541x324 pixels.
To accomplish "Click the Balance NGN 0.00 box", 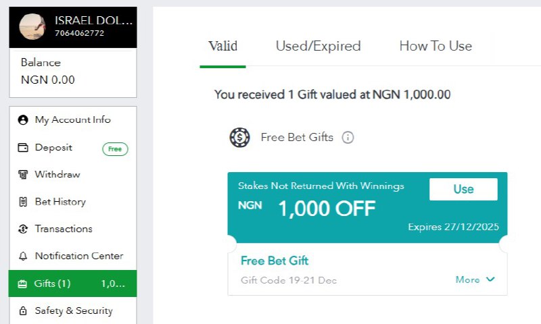I will point(73,72).
